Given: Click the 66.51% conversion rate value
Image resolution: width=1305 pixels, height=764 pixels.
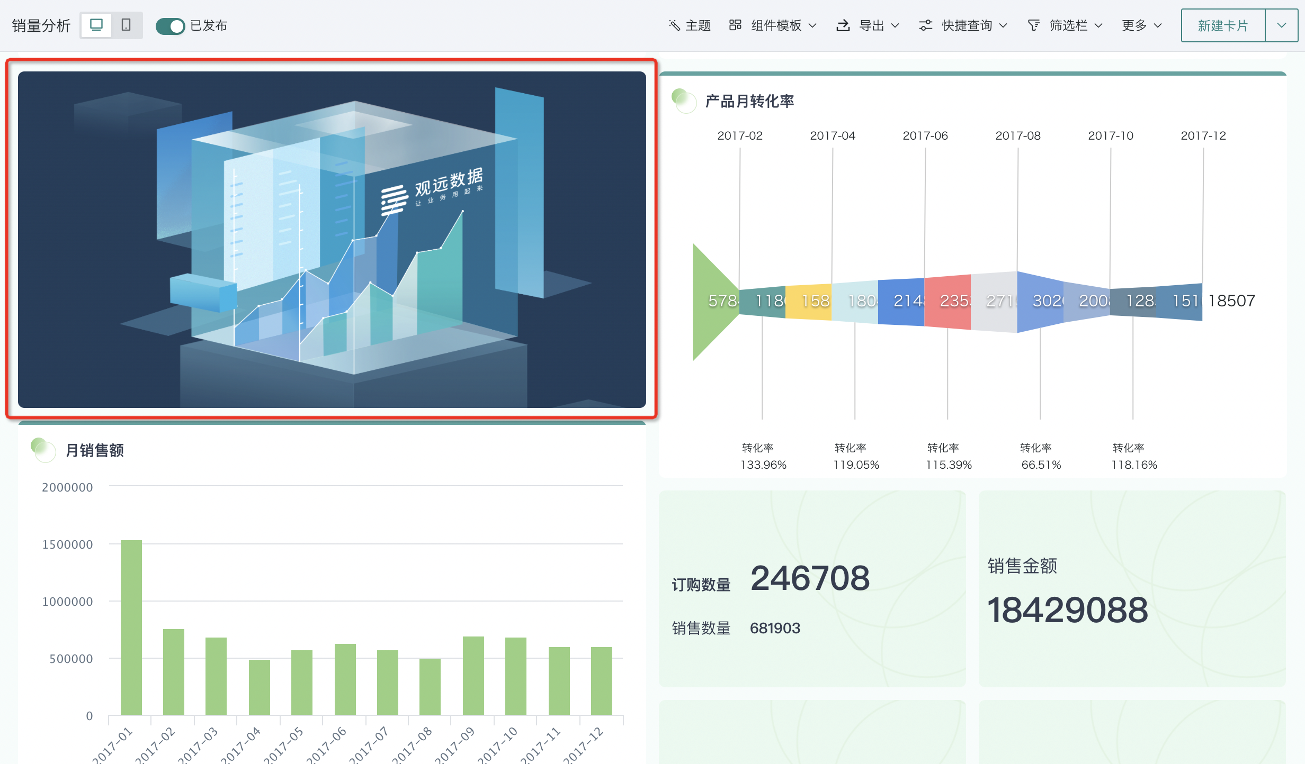Looking at the screenshot, I should tap(1041, 465).
